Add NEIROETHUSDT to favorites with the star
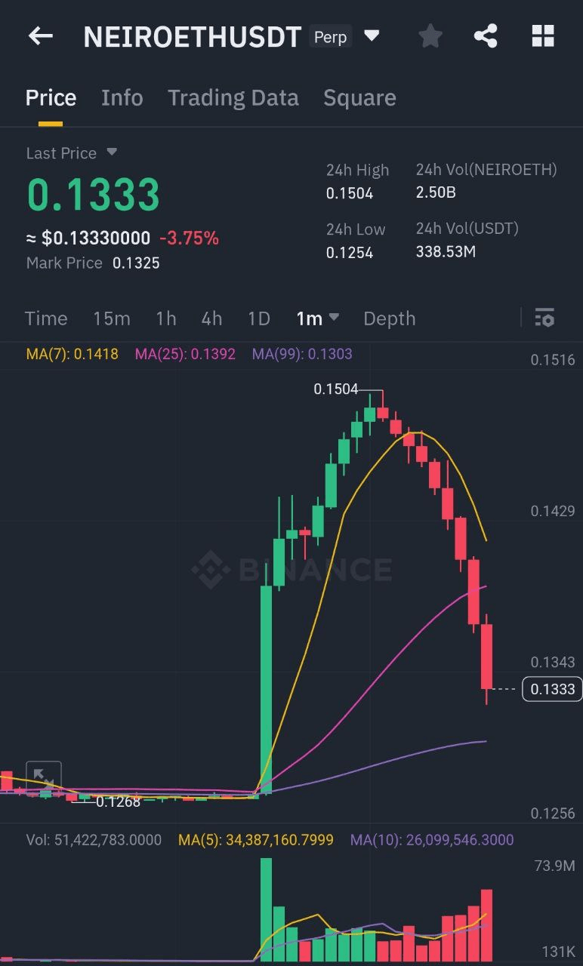Image resolution: width=583 pixels, height=966 pixels. [430, 35]
